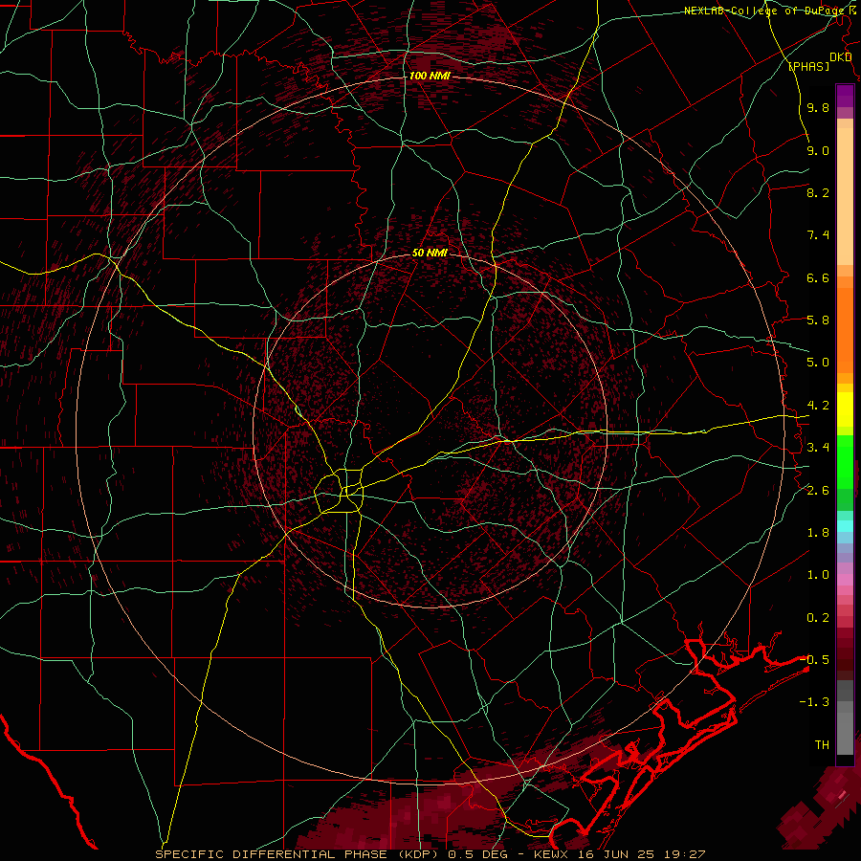Click the DKD product label
The height and width of the screenshot is (861, 861).
click(x=840, y=57)
